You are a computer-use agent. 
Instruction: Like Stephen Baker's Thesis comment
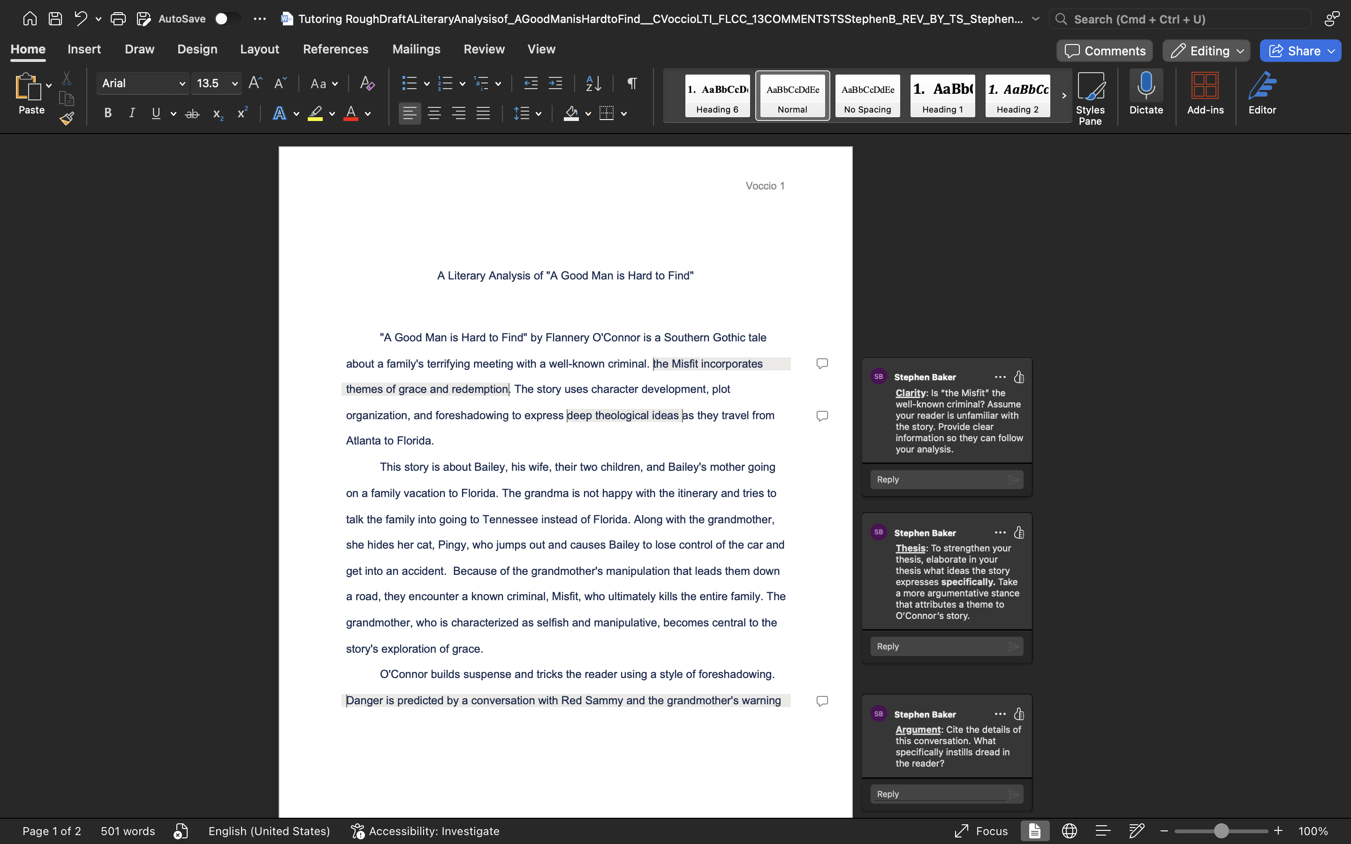1019,533
